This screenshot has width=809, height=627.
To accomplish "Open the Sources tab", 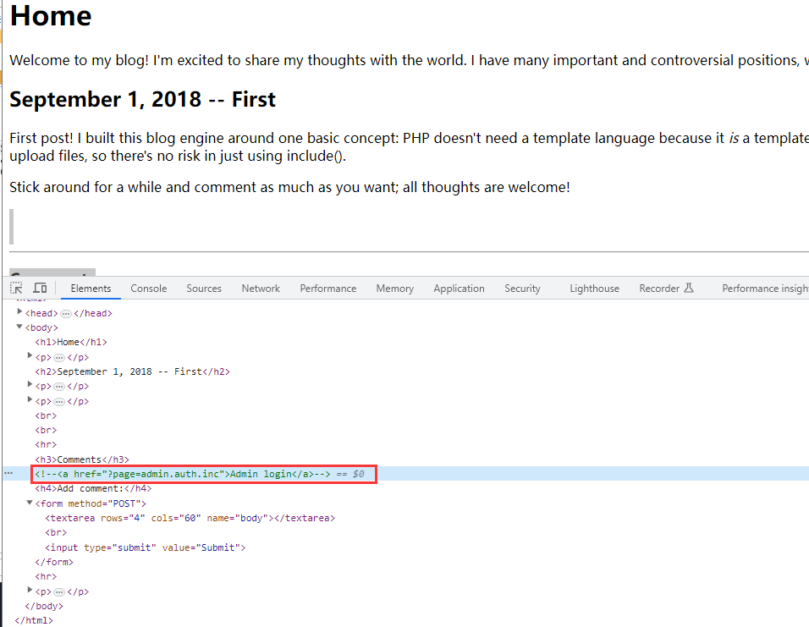I will click(x=204, y=289).
